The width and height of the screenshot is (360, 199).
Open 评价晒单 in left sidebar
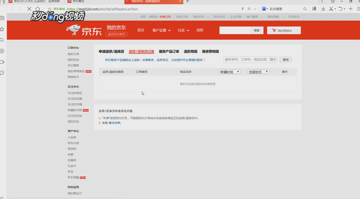point(73,65)
